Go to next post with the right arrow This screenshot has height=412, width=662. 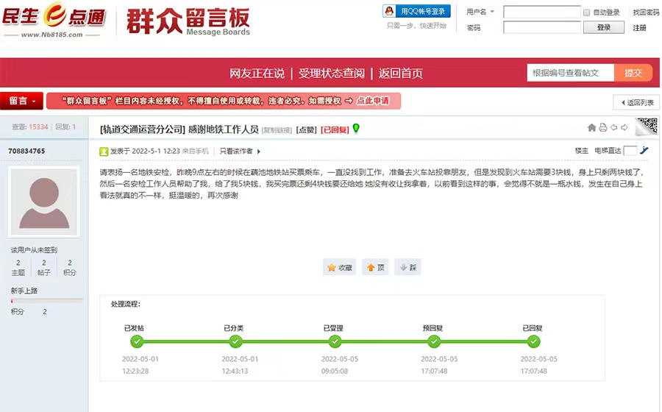click(x=624, y=128)
